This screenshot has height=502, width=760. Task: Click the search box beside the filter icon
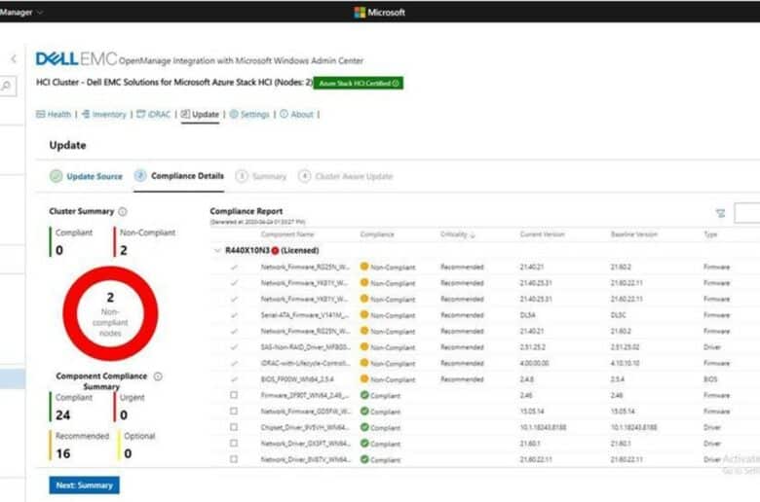coord(747,213)
